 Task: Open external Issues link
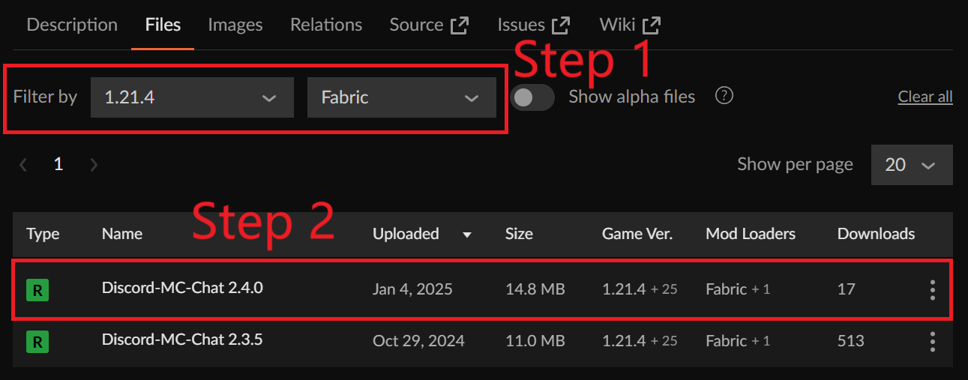click(x=533, y=25)
